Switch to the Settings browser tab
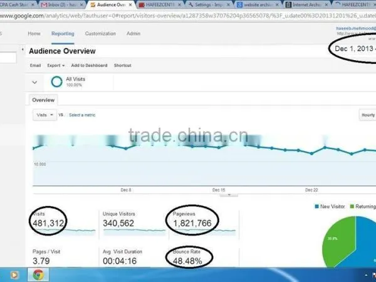376x282 pixels. pos(209,4)
